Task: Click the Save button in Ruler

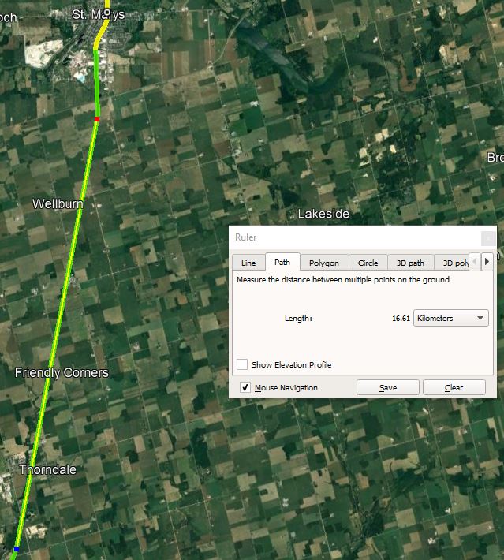Action: pos(388,387)
